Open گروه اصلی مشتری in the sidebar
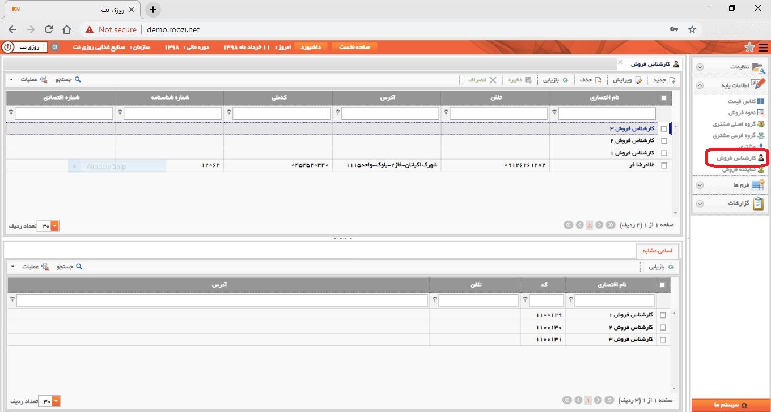 pos(738,124)
